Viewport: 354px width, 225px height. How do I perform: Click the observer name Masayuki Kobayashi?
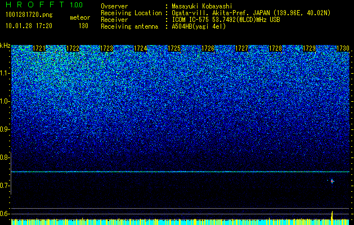[202, 6]
